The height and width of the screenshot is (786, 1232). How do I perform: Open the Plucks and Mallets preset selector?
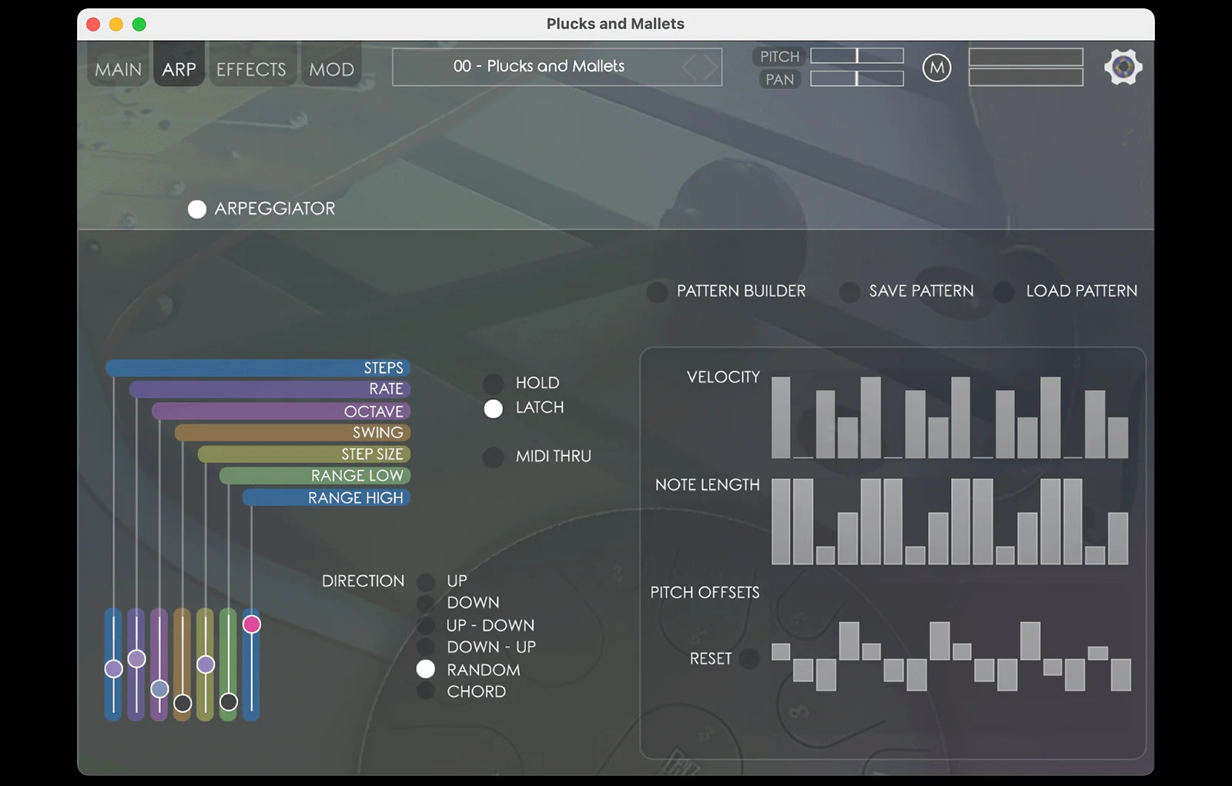557,67
